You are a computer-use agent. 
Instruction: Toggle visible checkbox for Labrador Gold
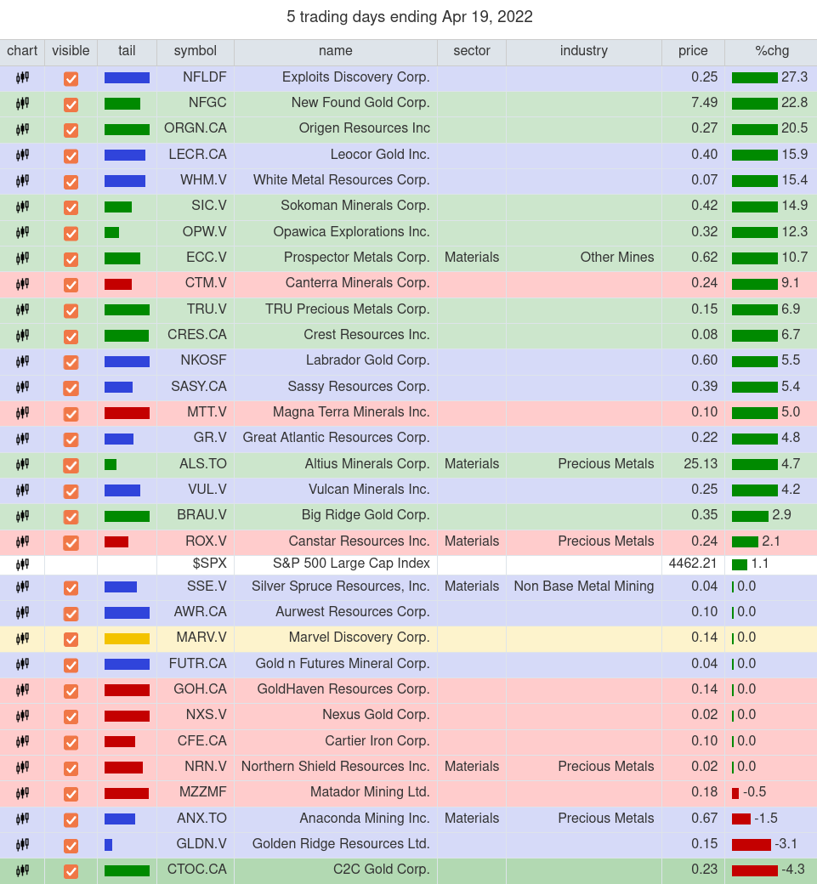tap(71, 362)
